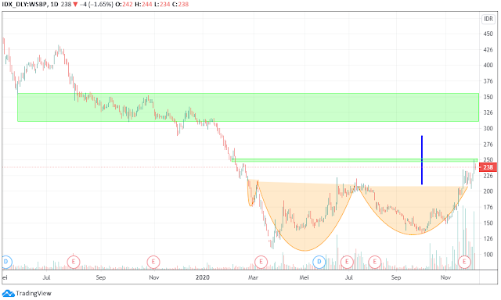This screenshot has height=300, width=501.
Task: Click the TradingView logo
Action: (x=27, y=293)
